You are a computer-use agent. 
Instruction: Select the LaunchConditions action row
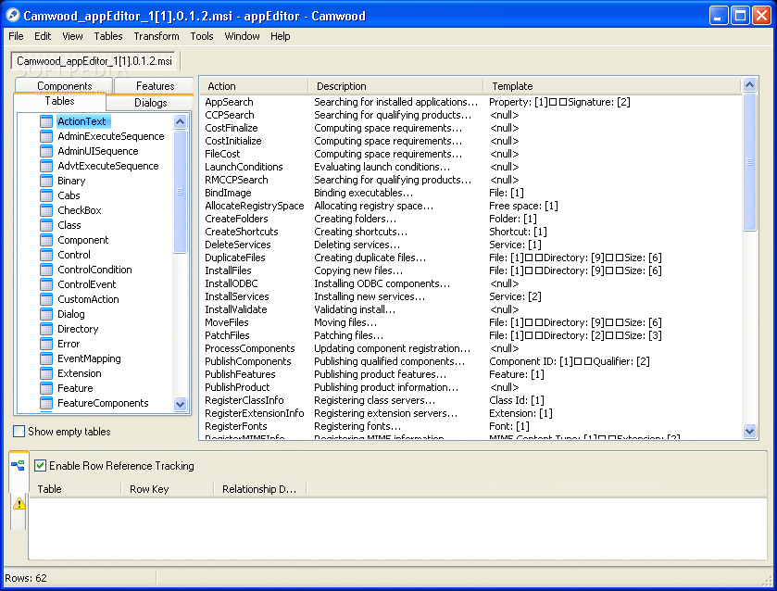pos(470,167)
